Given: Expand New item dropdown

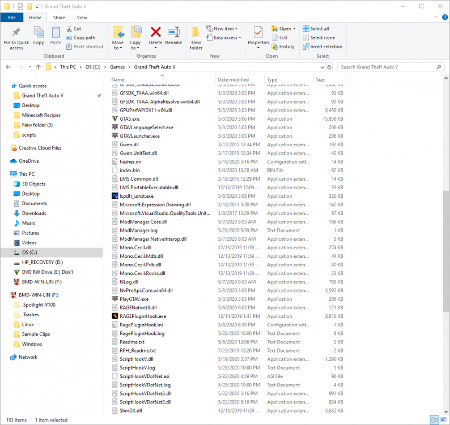Looking at the screenshot, I should point(236,29).
